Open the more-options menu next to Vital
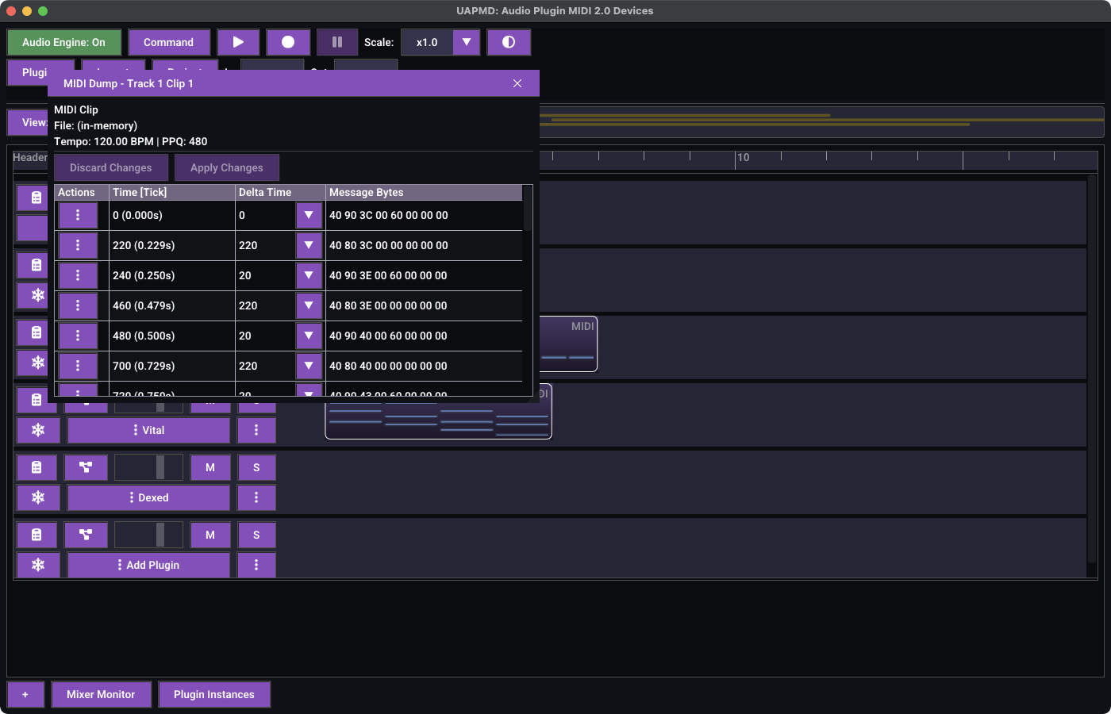 click(256, 430)
